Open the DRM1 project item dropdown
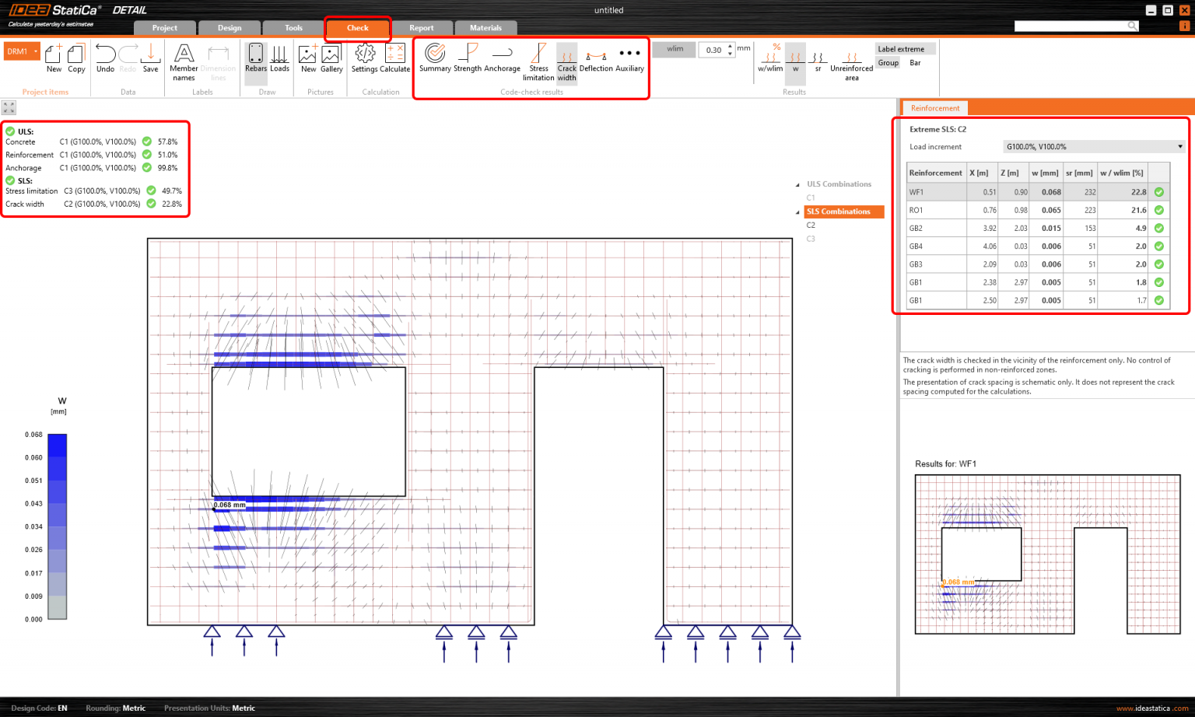The height and width of the screenshot is (717, 1195). point(34,51)
